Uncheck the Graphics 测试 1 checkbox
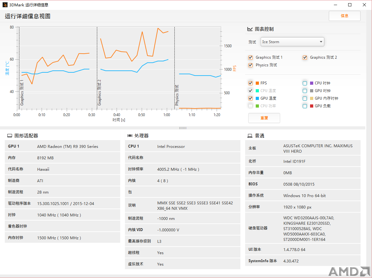Screen dimensions: 372x278 251,57
